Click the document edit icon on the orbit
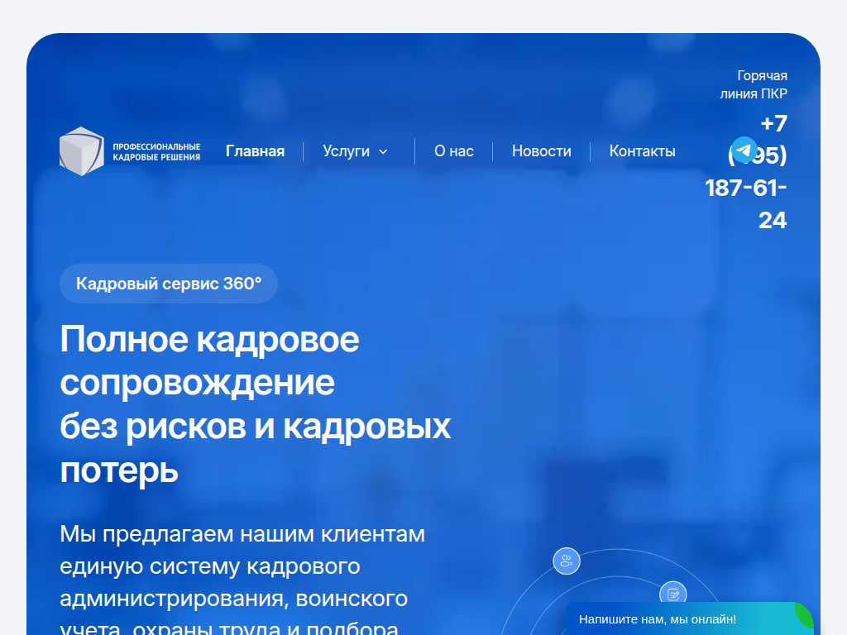The width and height of the screenshot is (847, 635). [673, 594]
